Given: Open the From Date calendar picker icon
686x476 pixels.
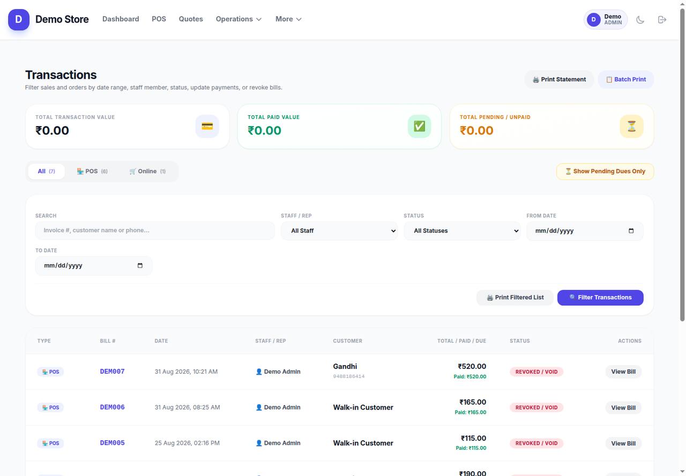Looking at the screenshot, I should pos(631,231).
